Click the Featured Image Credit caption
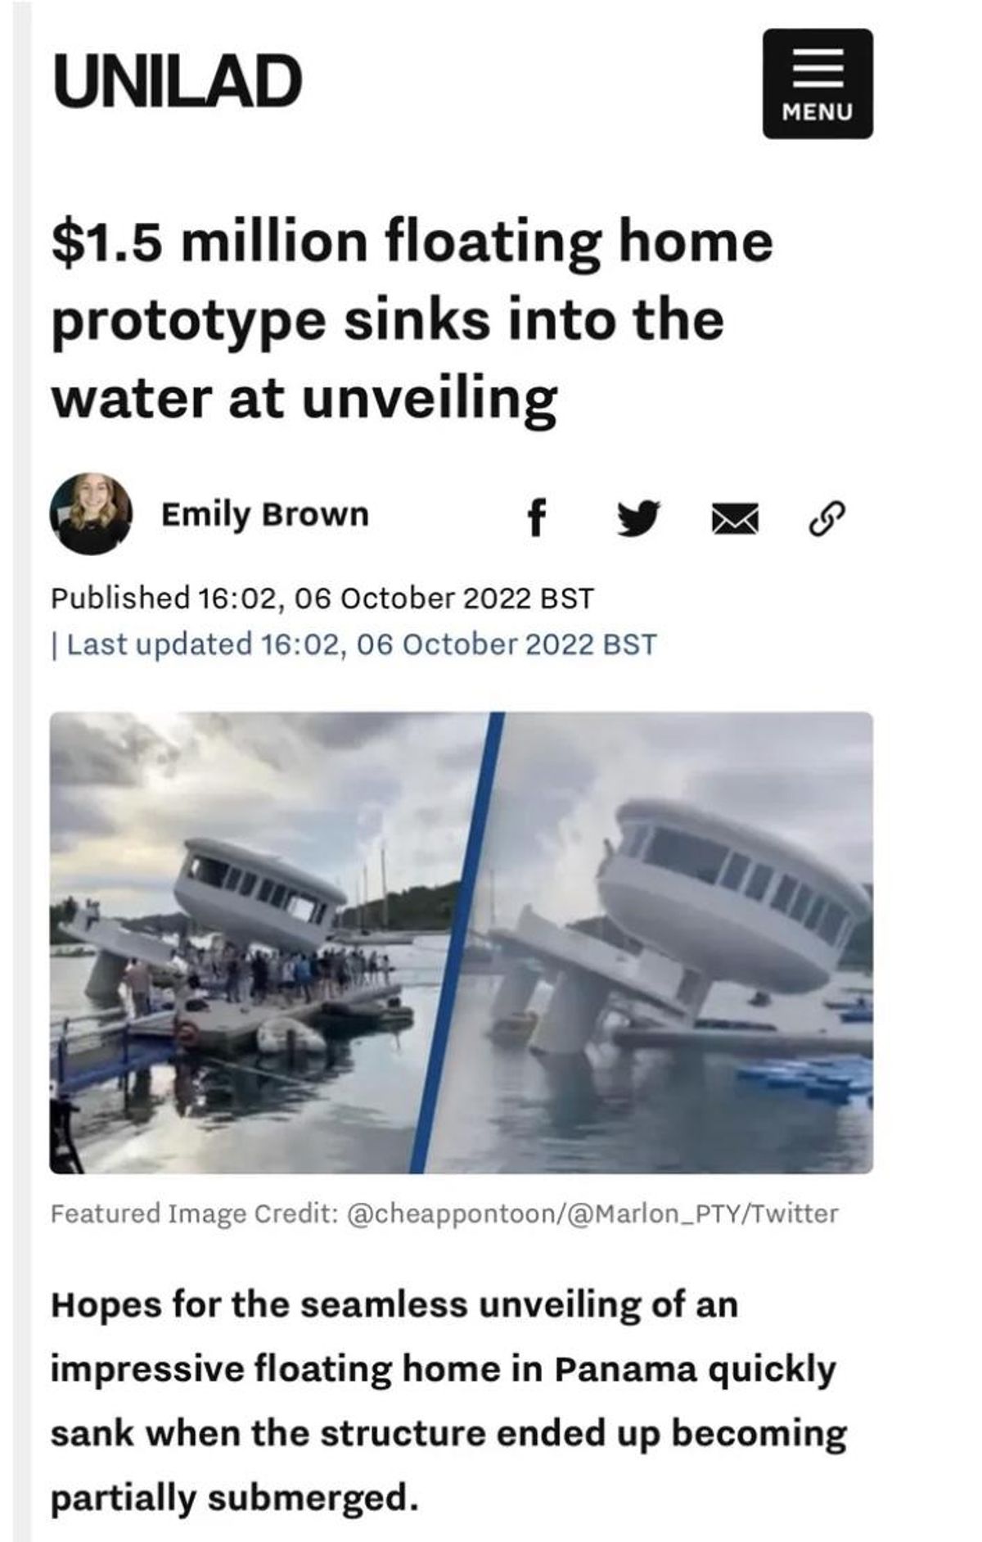The width and height of the screenshot is (982, 1542). pos(444,1213)
